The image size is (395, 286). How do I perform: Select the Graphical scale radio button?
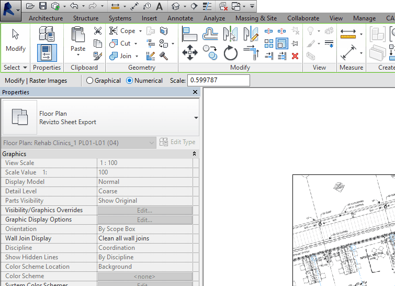(x=89, y=81)
